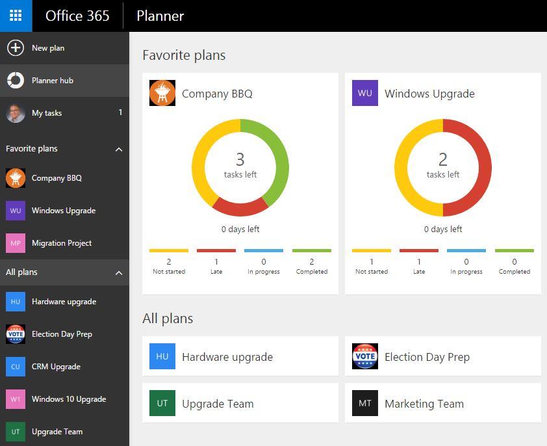Open New plan from the sidebar

pos(64,48)
